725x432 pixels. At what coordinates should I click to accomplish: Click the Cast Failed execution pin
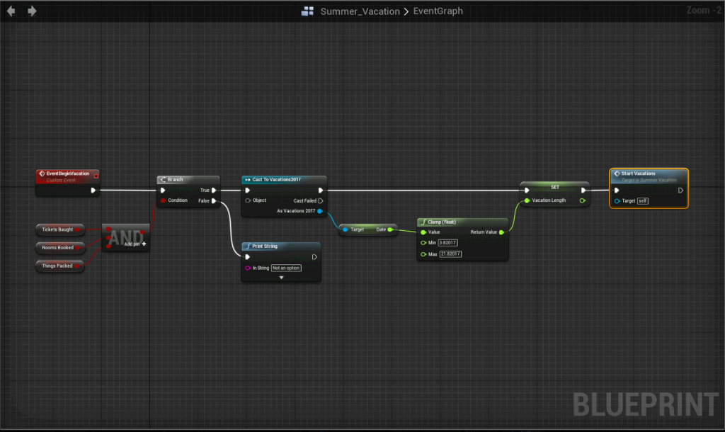point(321,200)
